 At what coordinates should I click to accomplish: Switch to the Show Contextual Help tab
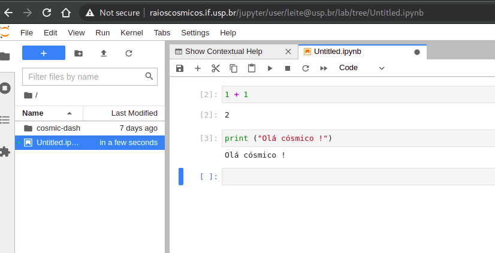(224, 52)
